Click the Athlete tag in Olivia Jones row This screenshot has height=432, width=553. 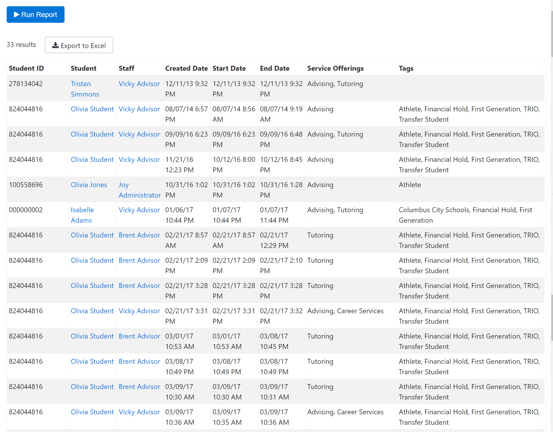coord(410,185)
